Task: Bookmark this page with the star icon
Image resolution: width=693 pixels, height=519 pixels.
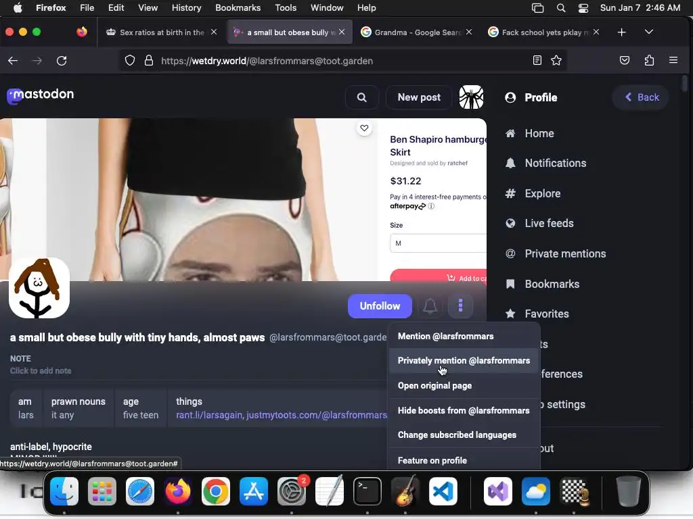Action: pyautogui.click(x=556, y=60)
